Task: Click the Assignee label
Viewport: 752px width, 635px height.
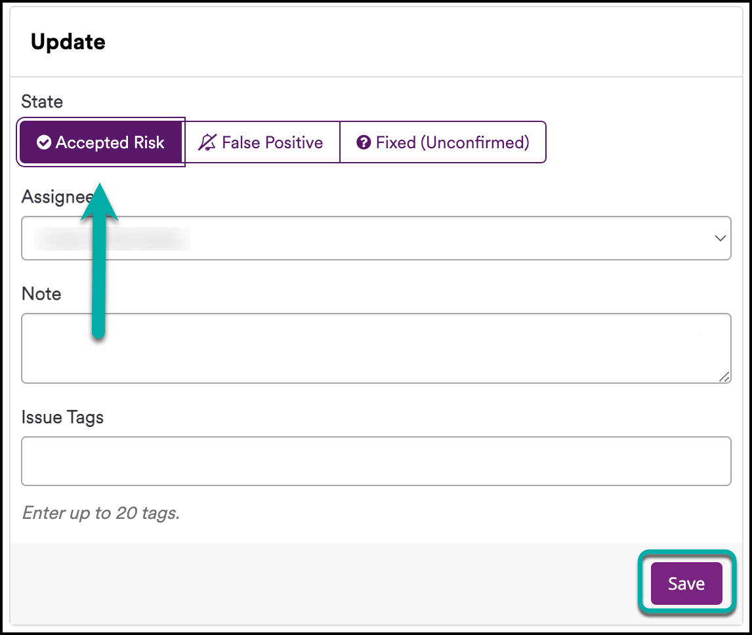Action: coord(55,196)
